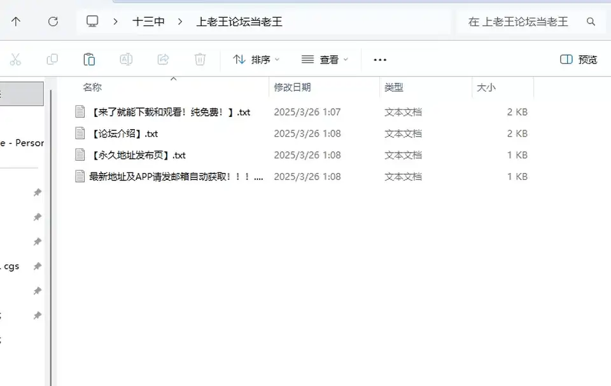611x386 pixels.
Task: Click the Cut scissors icon
Action: tap(15, 60)
